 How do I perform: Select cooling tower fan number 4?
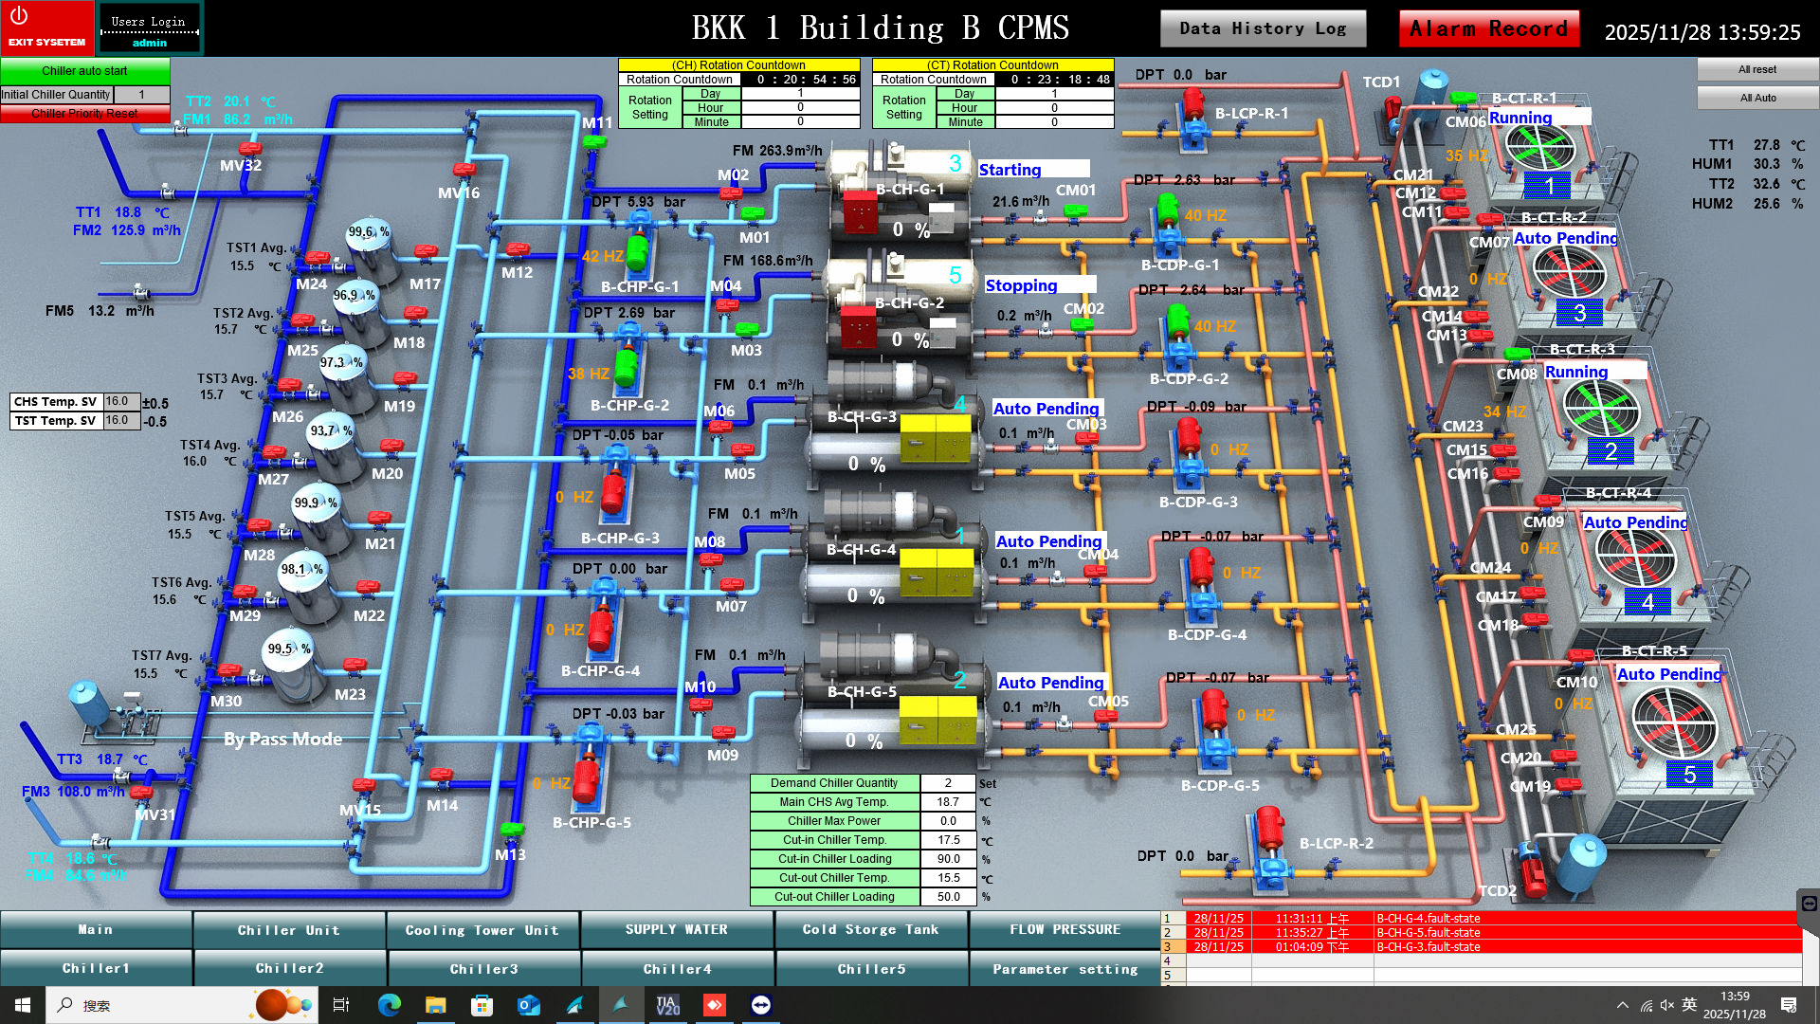click(1635, 555)
